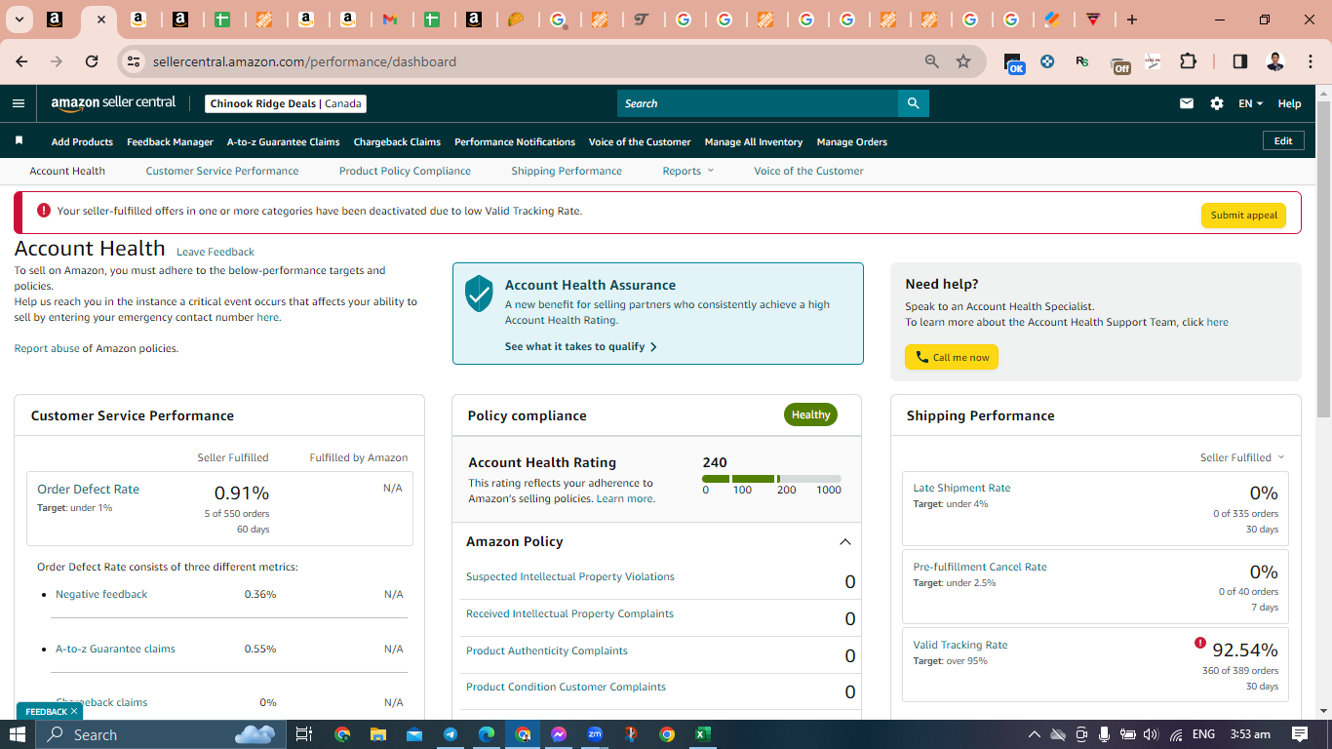Open Excel from the taskbar
This screenshot has height=749, width=1332.
click(x=702, y=734)
